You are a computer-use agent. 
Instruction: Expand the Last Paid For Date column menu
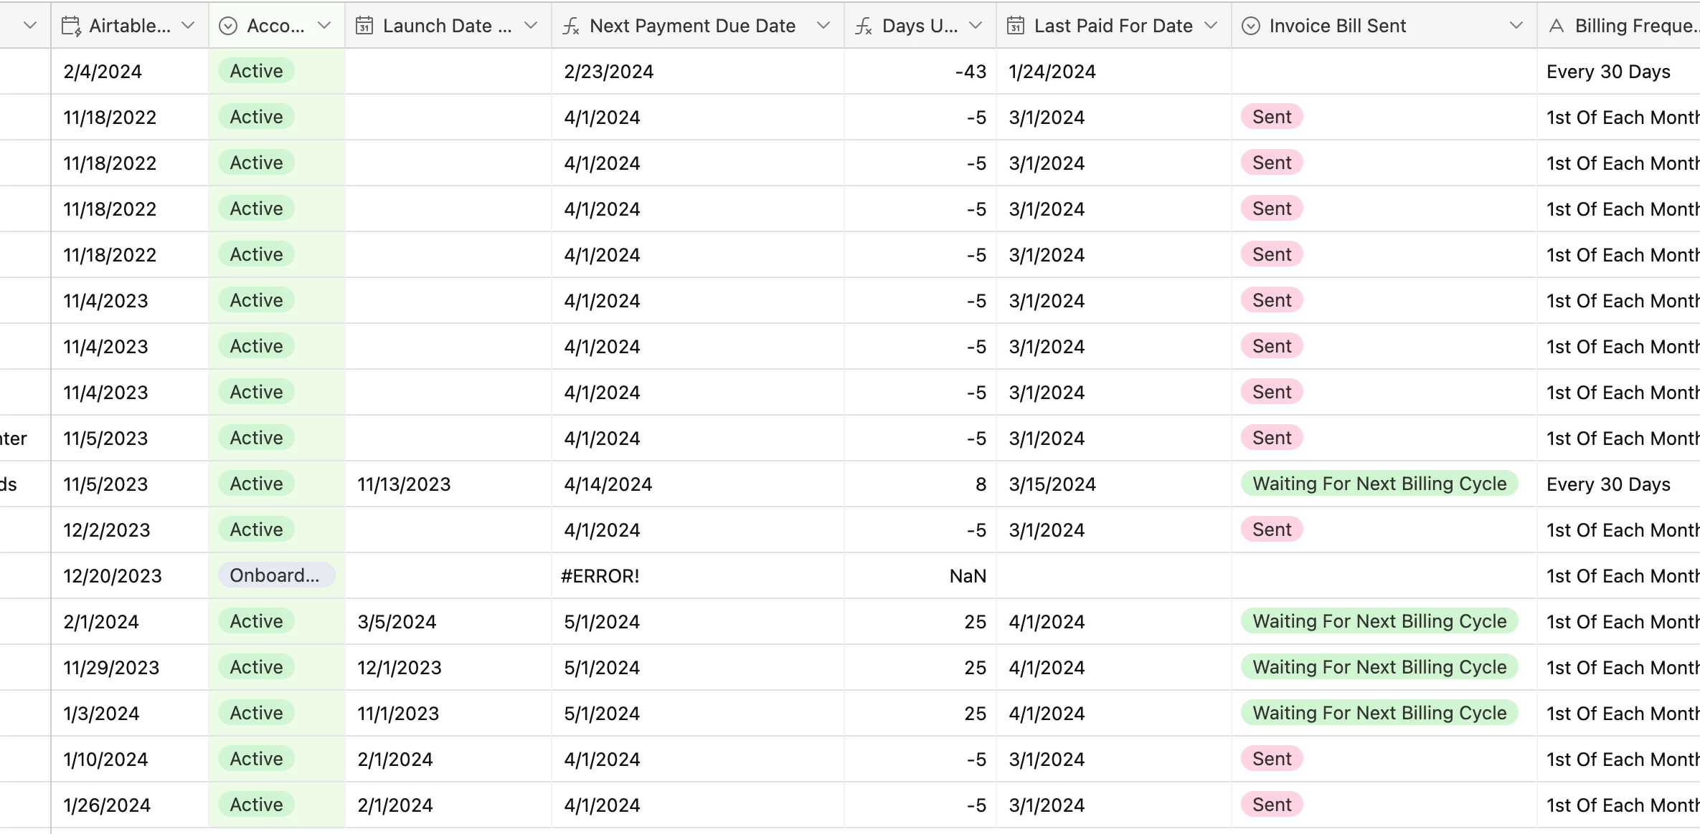pos(1211,26)
